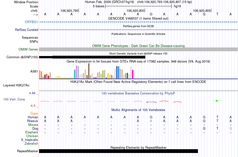
Task: Select the Chicken species label
Action: [x=32, y=136]
